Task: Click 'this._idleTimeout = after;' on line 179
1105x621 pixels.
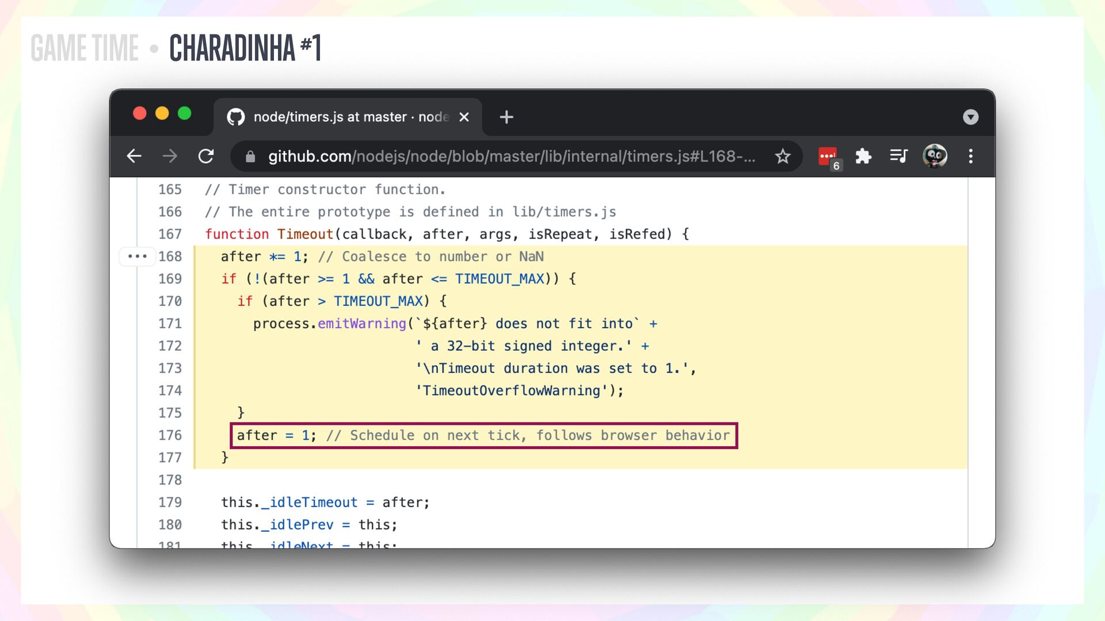Action: (325, 503)
